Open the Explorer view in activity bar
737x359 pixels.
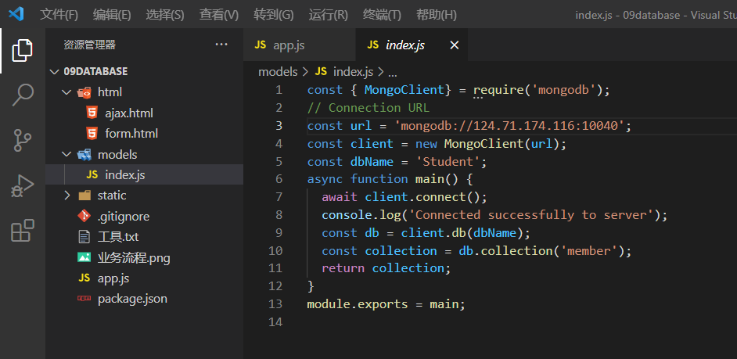coord(22,50)
